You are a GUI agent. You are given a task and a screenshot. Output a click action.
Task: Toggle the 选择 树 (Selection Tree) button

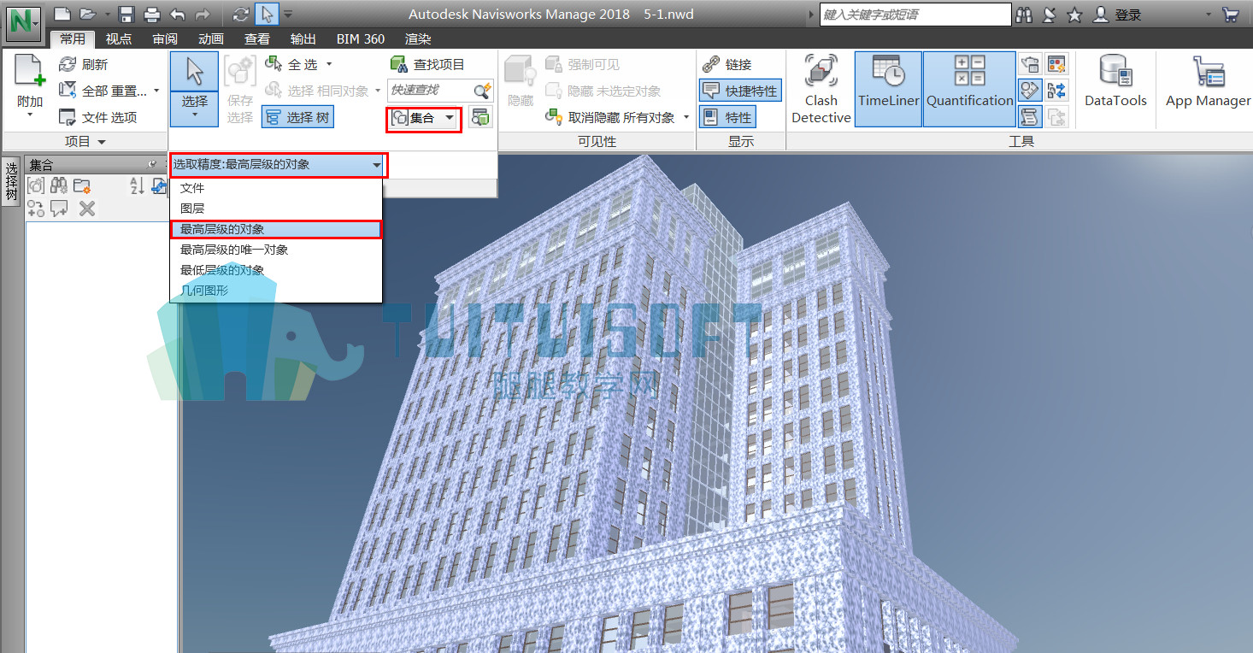point(297,117)
